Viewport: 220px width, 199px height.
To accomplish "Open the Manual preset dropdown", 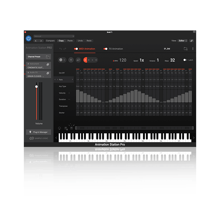I will point(54,36).
